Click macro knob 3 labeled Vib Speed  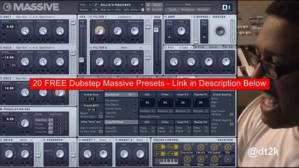tap(214, 147)
